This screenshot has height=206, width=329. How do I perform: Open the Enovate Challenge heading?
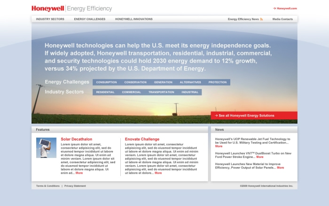tap(142, 139)
